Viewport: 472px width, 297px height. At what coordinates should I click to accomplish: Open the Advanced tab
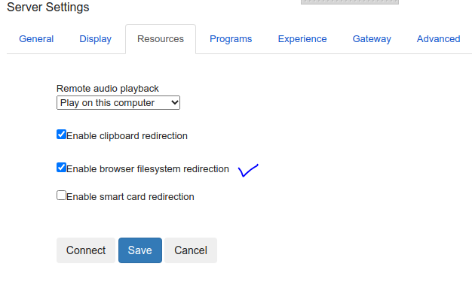[x=438, y=39]
